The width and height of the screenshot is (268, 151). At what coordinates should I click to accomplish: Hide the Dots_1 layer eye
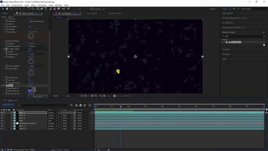[x=2, y=129]
